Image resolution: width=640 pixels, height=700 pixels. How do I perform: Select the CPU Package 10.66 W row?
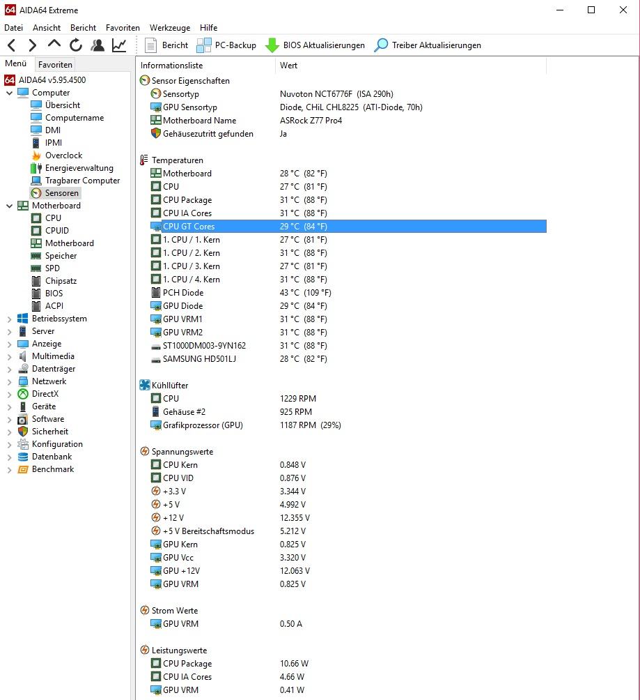coord(348,664)
